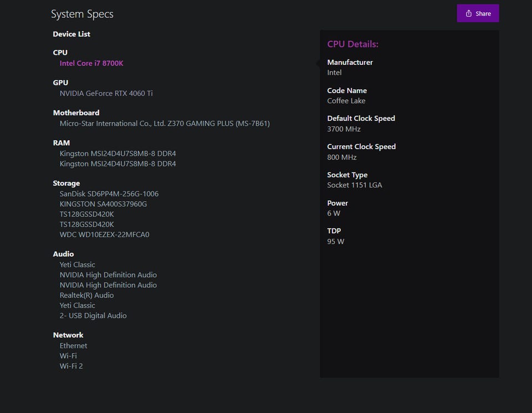Select second Kingston MSI24D4U7S8MB-8 DDR4 module
The image size is (532, 413).
point(117,164)
